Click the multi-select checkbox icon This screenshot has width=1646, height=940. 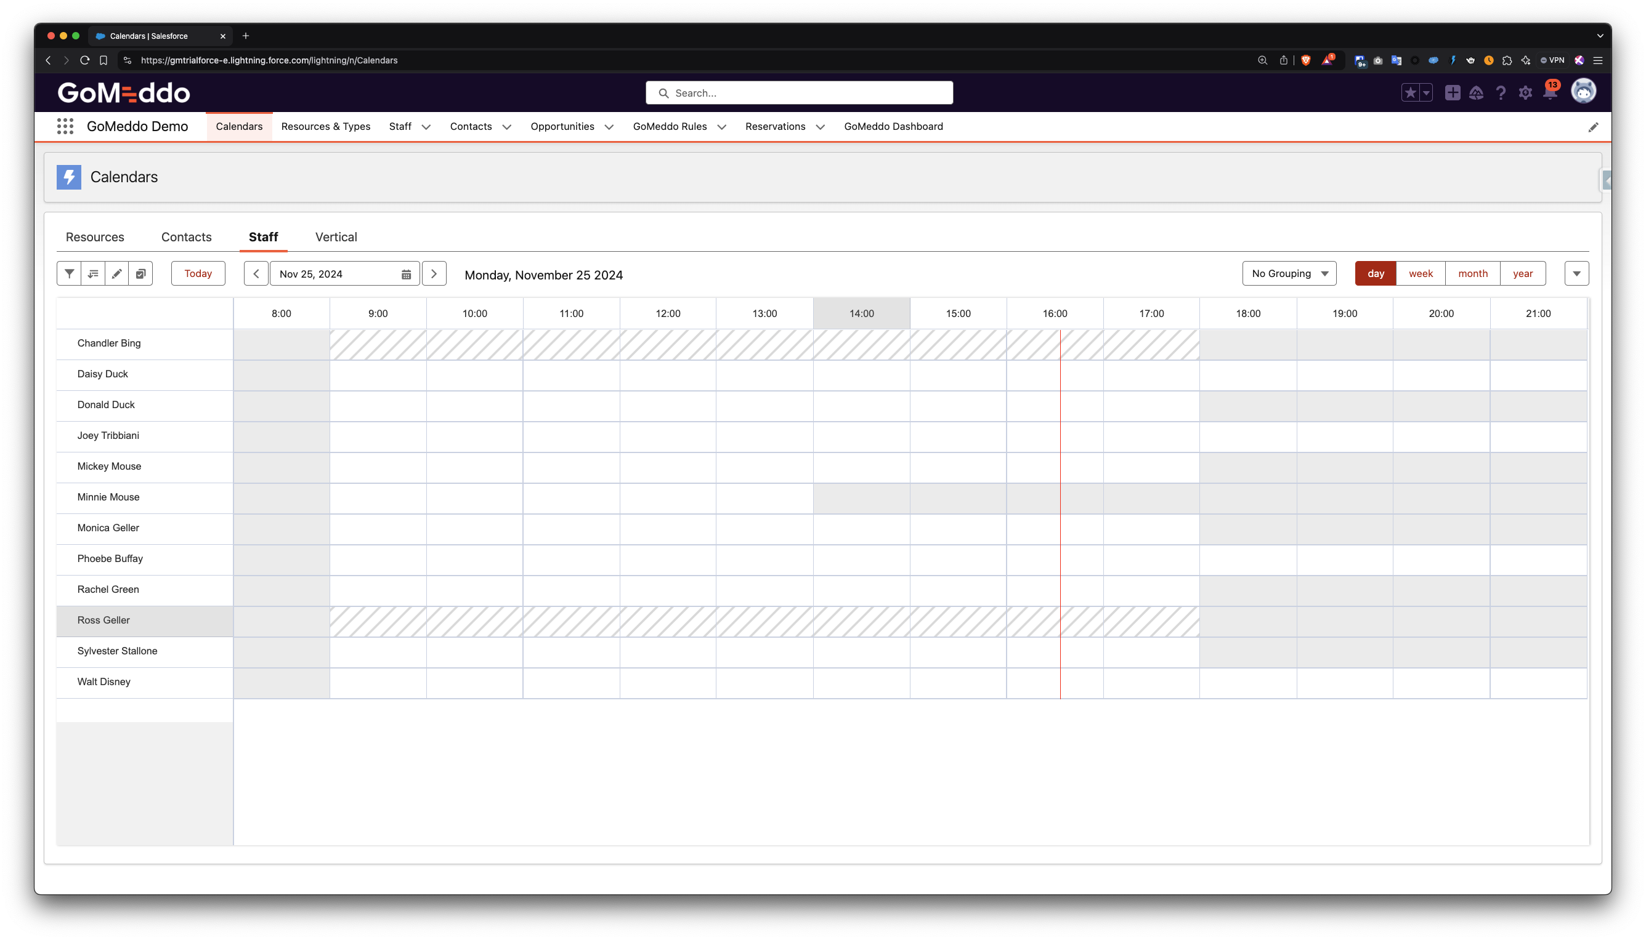[141, 274]
